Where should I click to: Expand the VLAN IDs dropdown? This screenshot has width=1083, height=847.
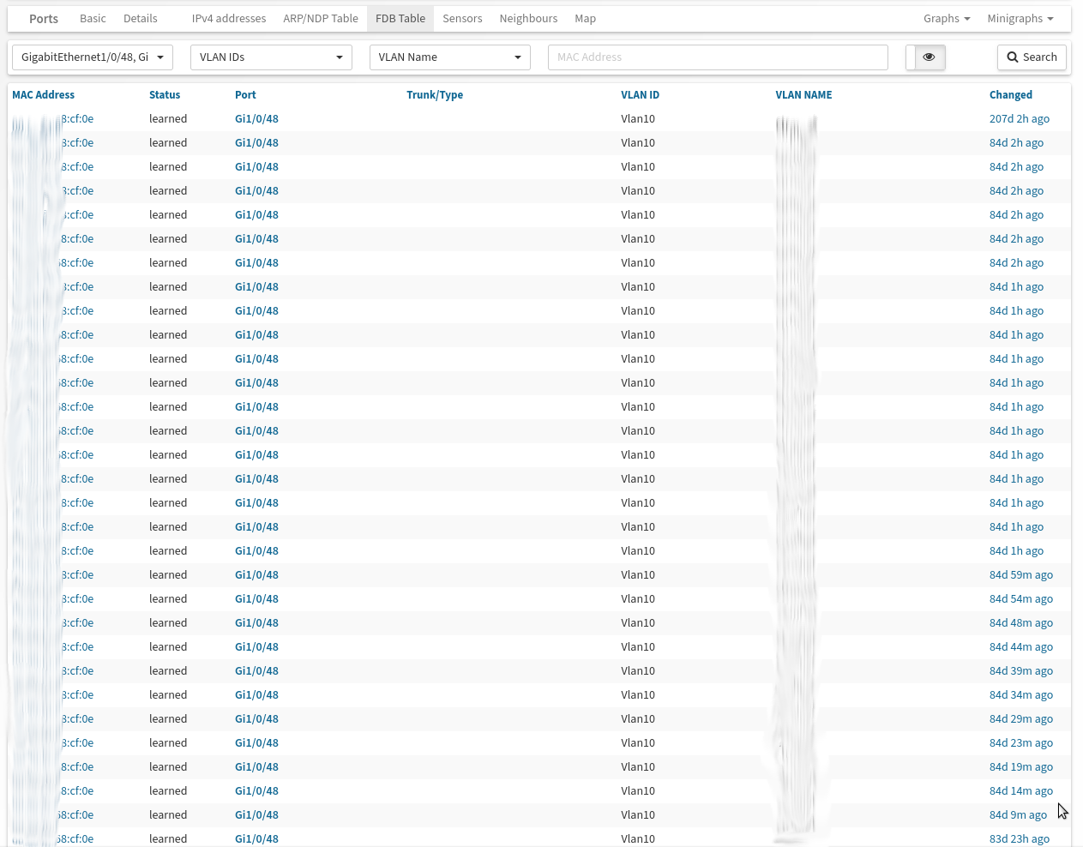[271, 57]
